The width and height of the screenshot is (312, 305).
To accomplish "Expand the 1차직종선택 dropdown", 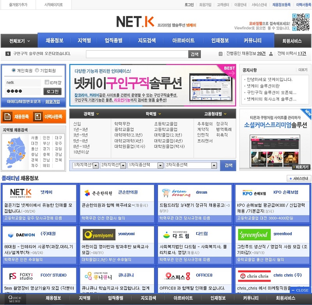I will (x=145, y=166).
